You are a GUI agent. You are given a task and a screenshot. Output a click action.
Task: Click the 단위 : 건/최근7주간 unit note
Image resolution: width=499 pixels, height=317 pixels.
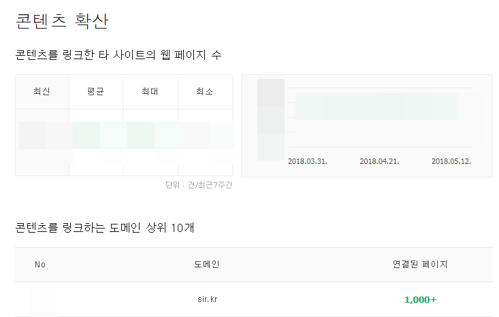pos(198,185)
